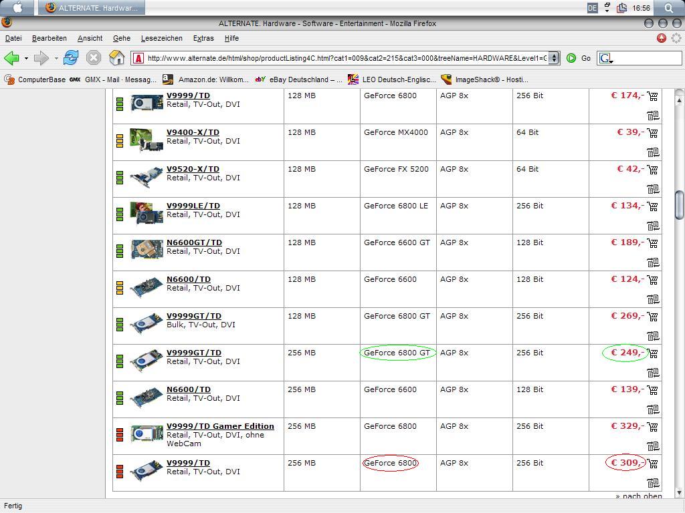The image size is (685, 513).
Task: Click the vertical scrollbar thumb
Action: (x=679, y=205)
